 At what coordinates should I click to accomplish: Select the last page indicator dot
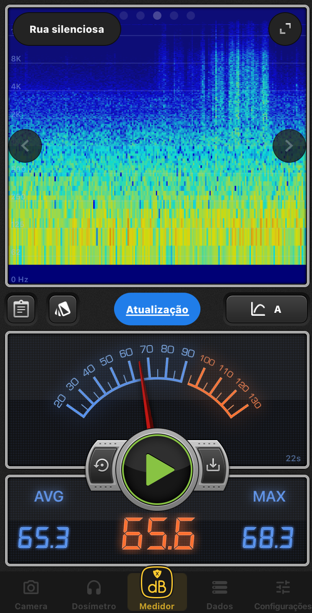click(x=191, y=16)
